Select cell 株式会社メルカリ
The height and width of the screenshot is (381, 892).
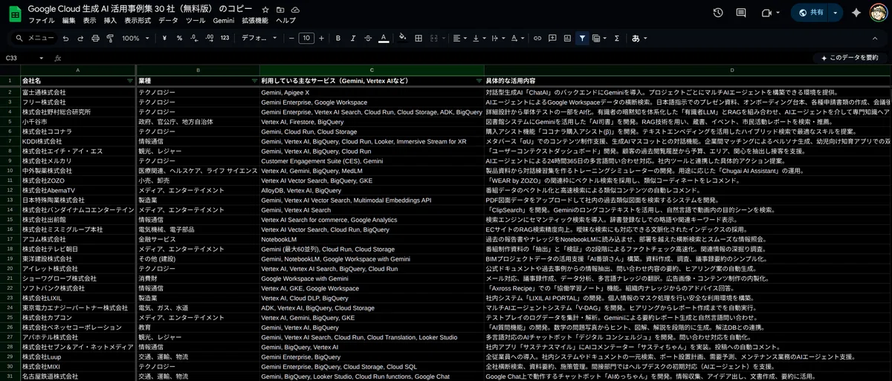pos(78,160)
